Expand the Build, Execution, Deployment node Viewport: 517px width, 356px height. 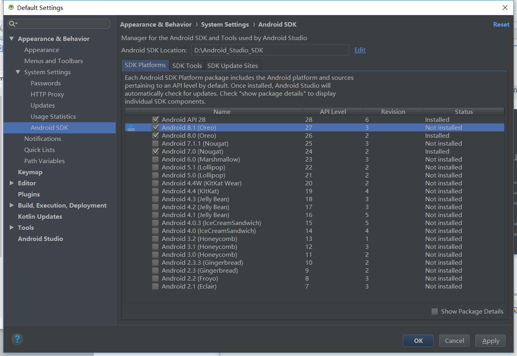pyautogui.click(x=12, y=205)
